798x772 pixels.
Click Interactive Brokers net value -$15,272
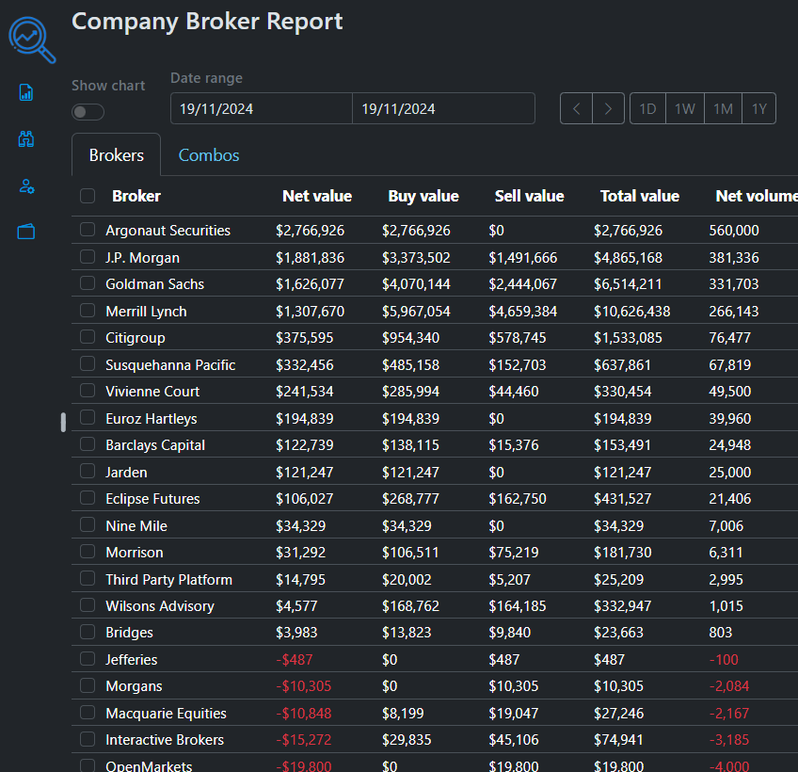click(303, 739)
